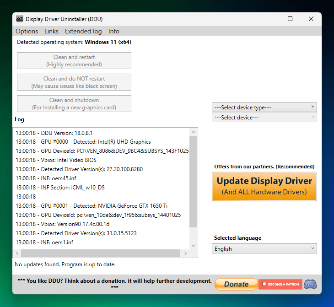The image size is (334, 307).
Task: Expand the Select device type dropdown
Action: [x=264, y=107]
